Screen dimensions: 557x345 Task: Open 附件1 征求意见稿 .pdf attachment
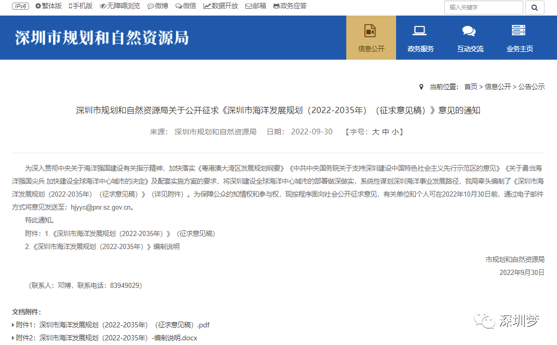113,325
